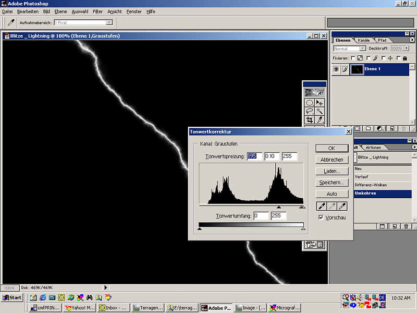This screenshot has width=417, height=313.
Task: Select the Lasso tool
Action: (x=310, y=111)
